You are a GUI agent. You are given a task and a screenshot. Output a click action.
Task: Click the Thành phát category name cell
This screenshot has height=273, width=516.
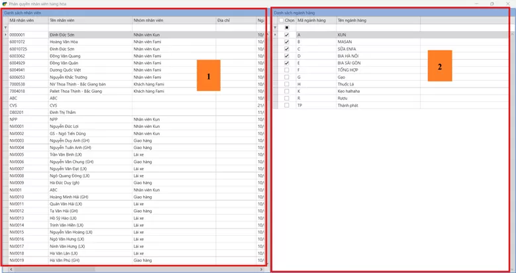(x=378, y=105)
